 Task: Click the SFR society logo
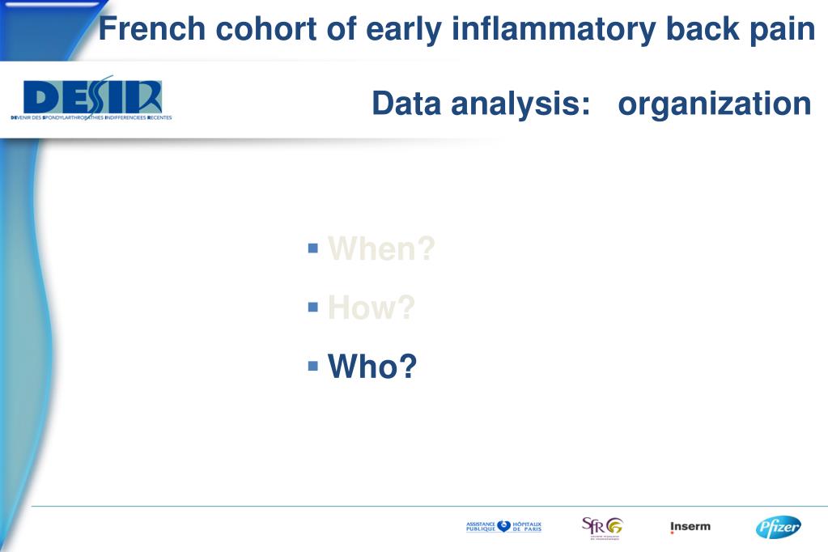[x=602, y=528]
